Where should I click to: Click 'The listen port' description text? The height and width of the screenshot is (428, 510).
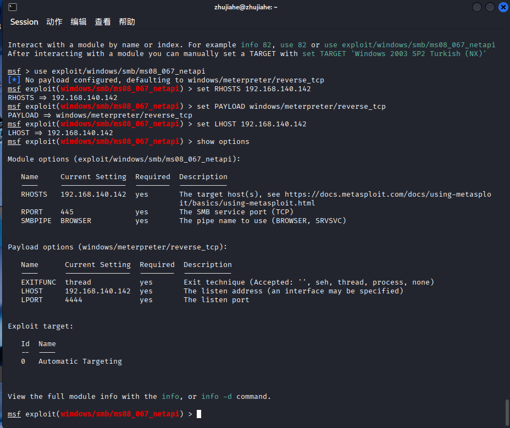[217, 299]
